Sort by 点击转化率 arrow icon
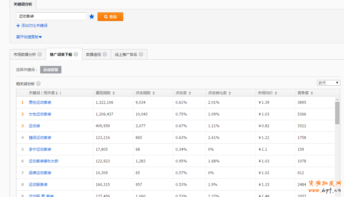Image resolution: width=344 pixels, height=197 pixels. [230, 93]
